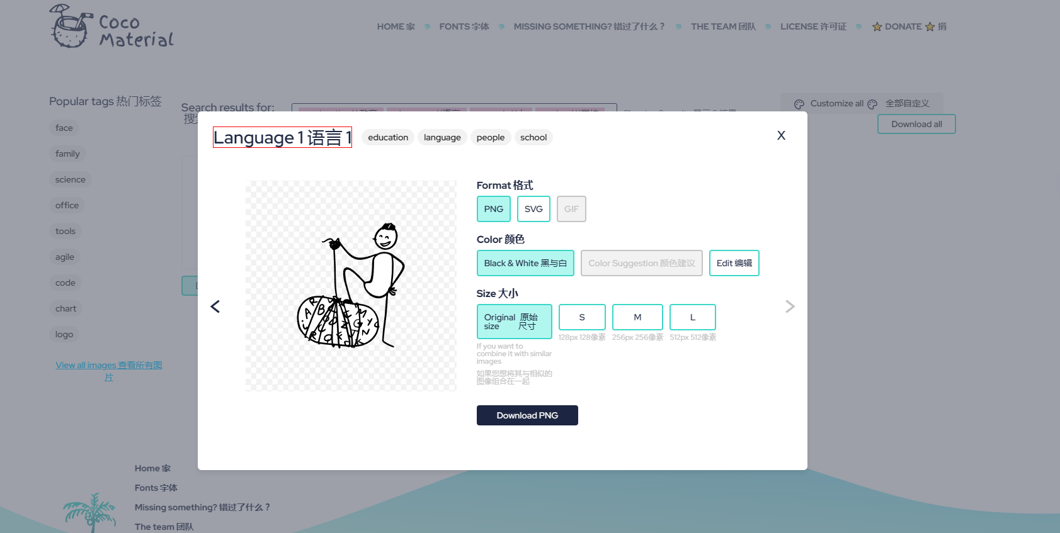Close the Language 1 dialog

pyautogui.click(x=781, y=135)
